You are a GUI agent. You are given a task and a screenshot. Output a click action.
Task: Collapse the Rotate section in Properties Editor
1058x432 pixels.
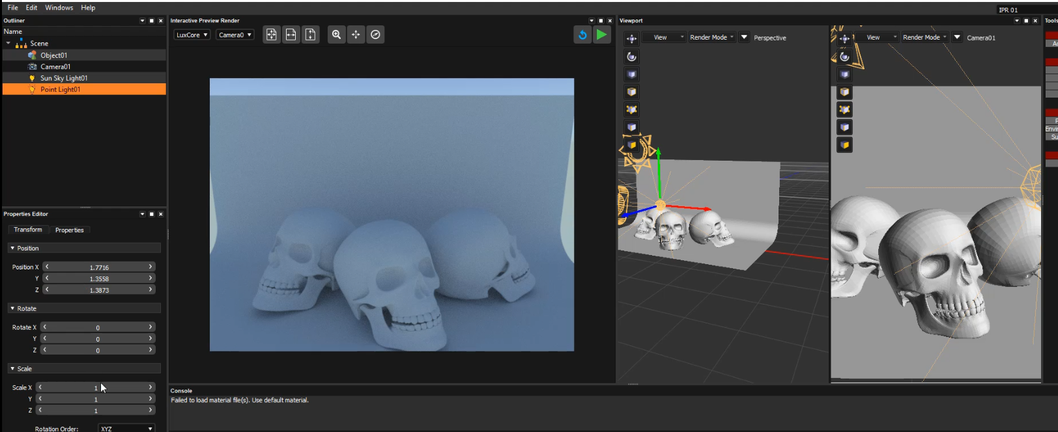coord(12,308)
